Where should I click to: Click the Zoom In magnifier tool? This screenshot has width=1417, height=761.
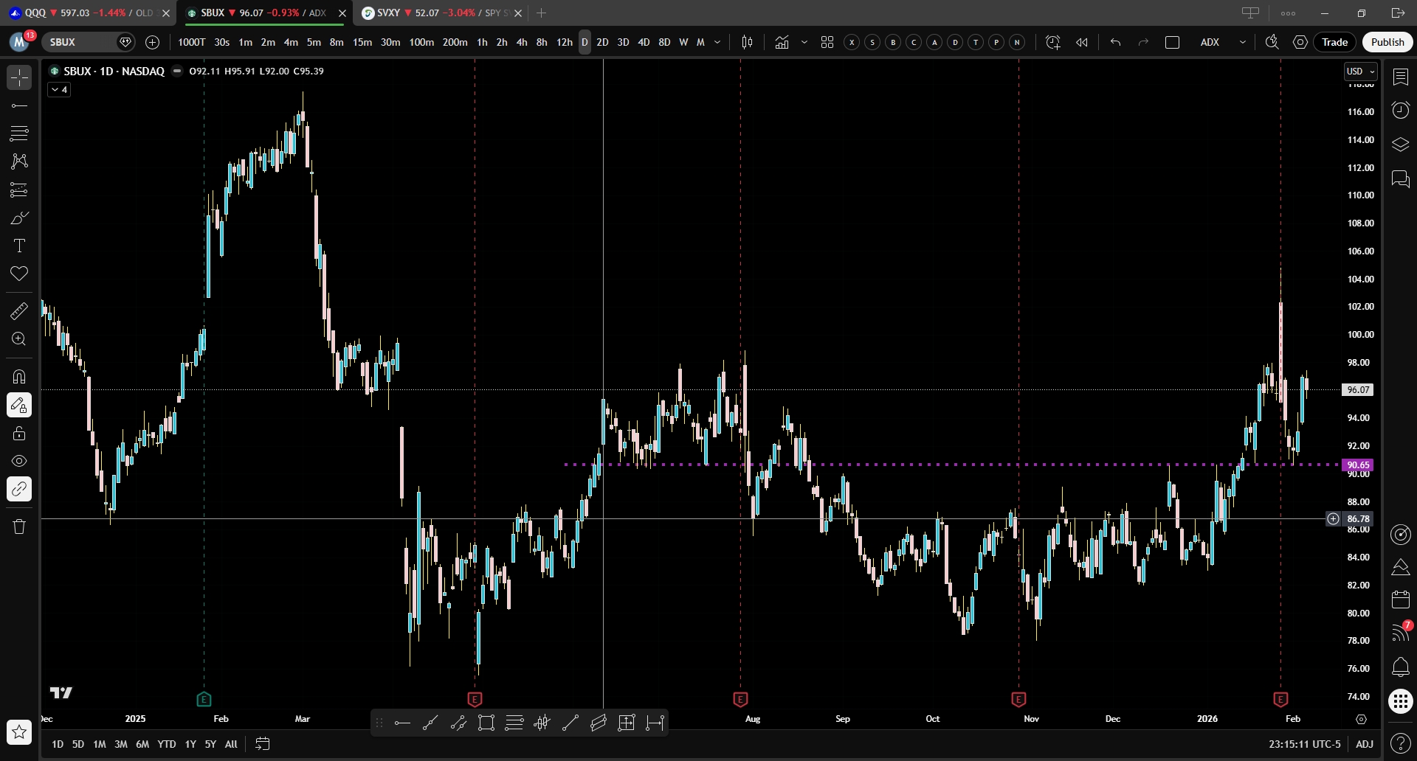coord(19,339)
